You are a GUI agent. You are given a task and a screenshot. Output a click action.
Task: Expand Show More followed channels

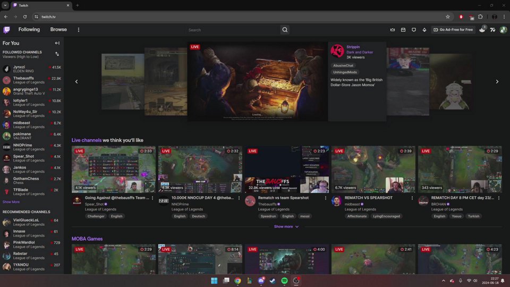point(11,202)
